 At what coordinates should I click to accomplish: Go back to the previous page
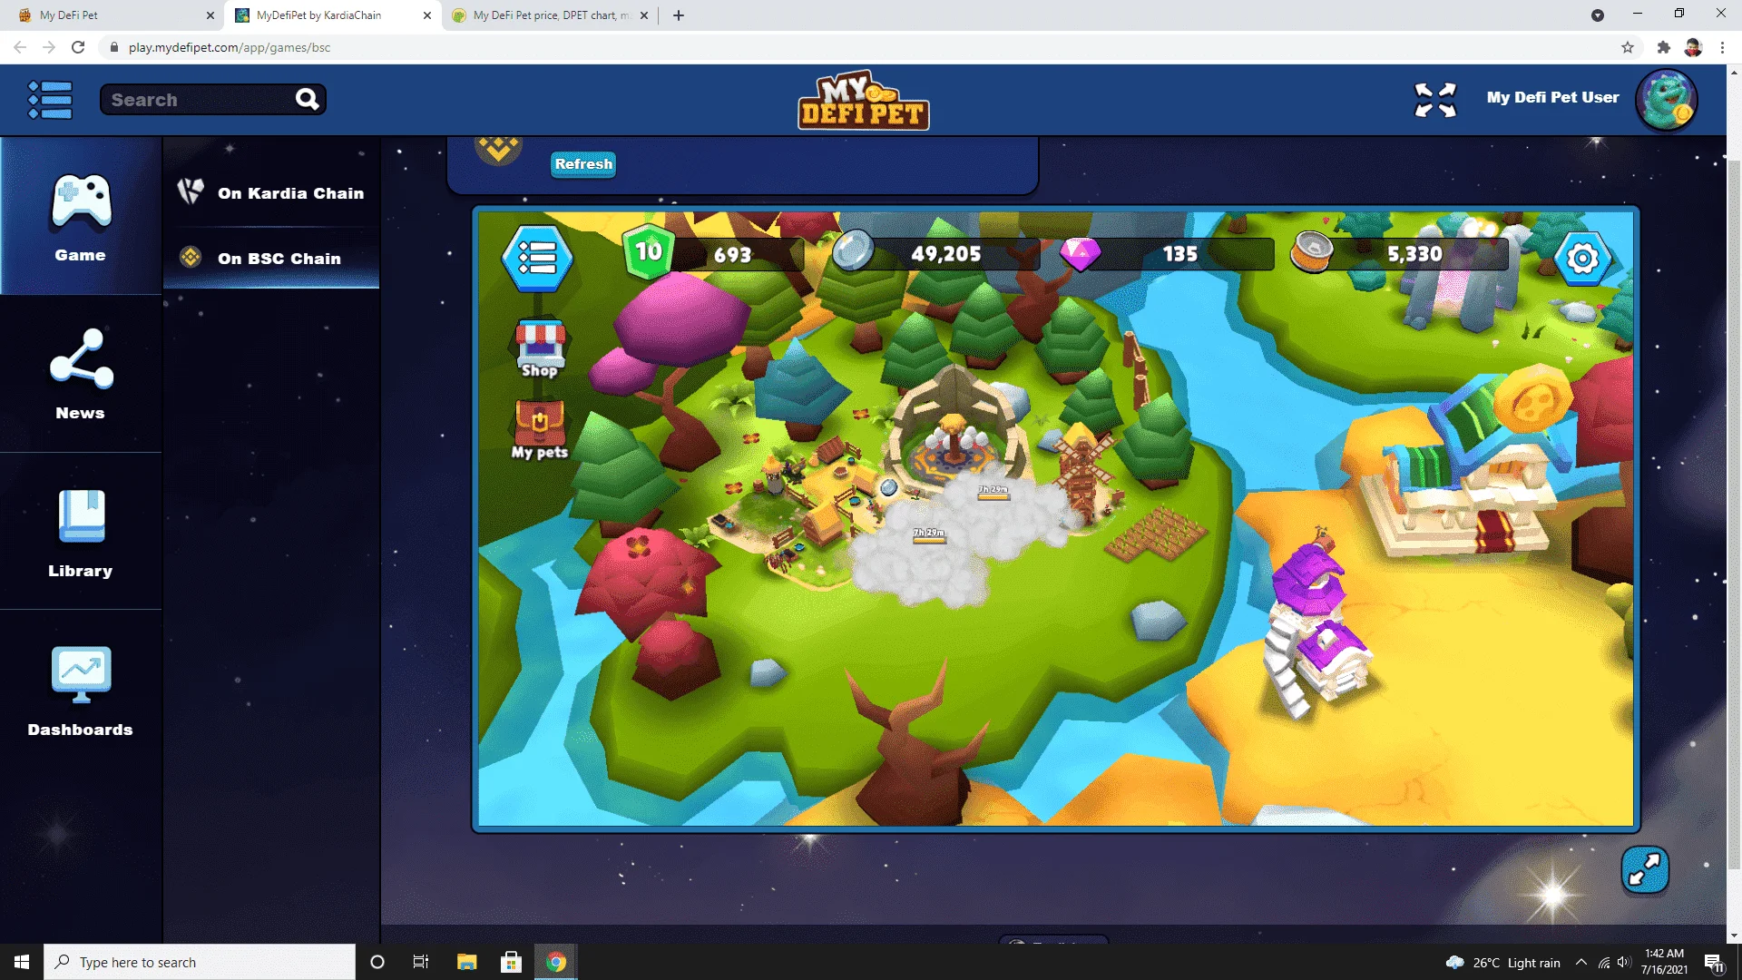20,47
